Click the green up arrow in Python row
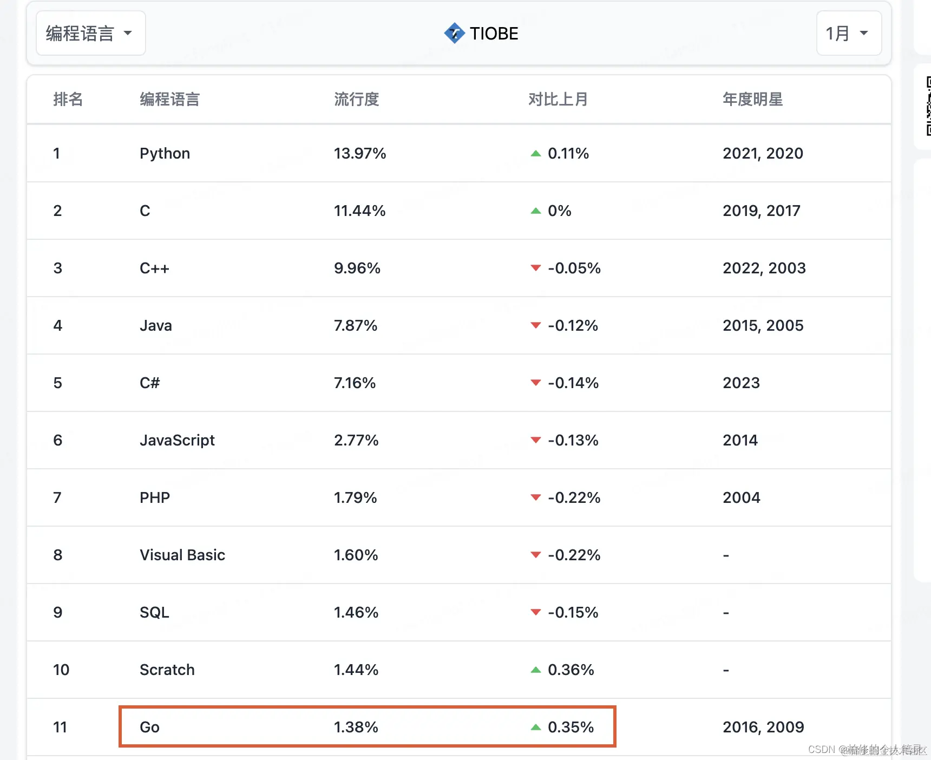The width and height of the screenshot is (931, 760). point(536,154)
